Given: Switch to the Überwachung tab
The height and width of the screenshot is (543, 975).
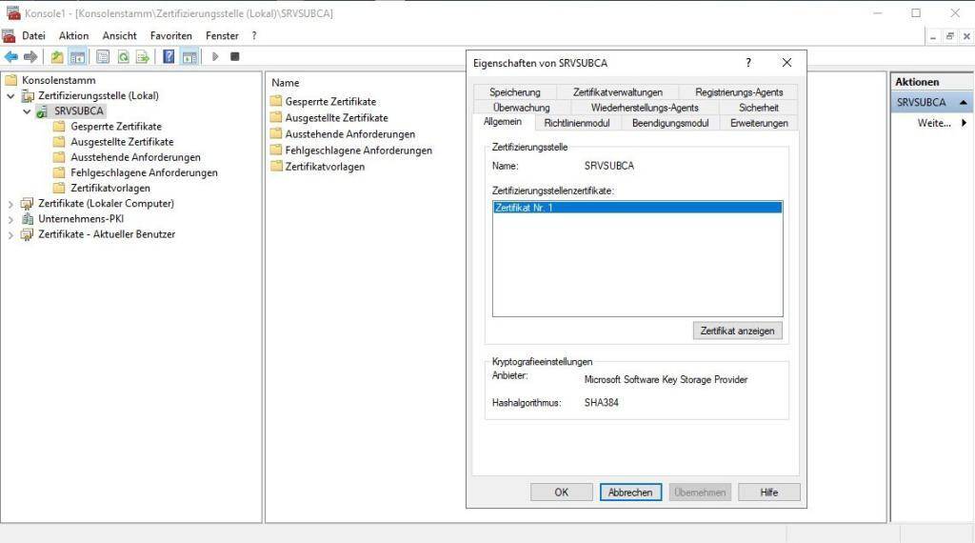Looking at the screenshot, I should 522,108.
